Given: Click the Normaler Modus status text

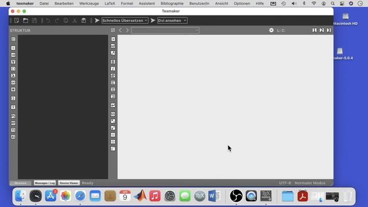Looking at the screenshot, I should (x=310, y=183).
